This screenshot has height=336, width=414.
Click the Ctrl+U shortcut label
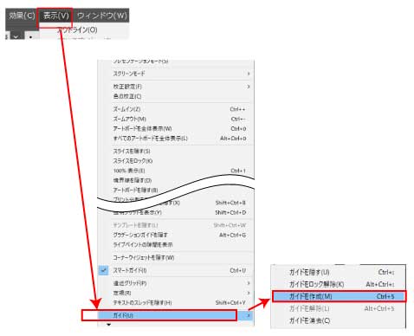(x=238, y=270)
